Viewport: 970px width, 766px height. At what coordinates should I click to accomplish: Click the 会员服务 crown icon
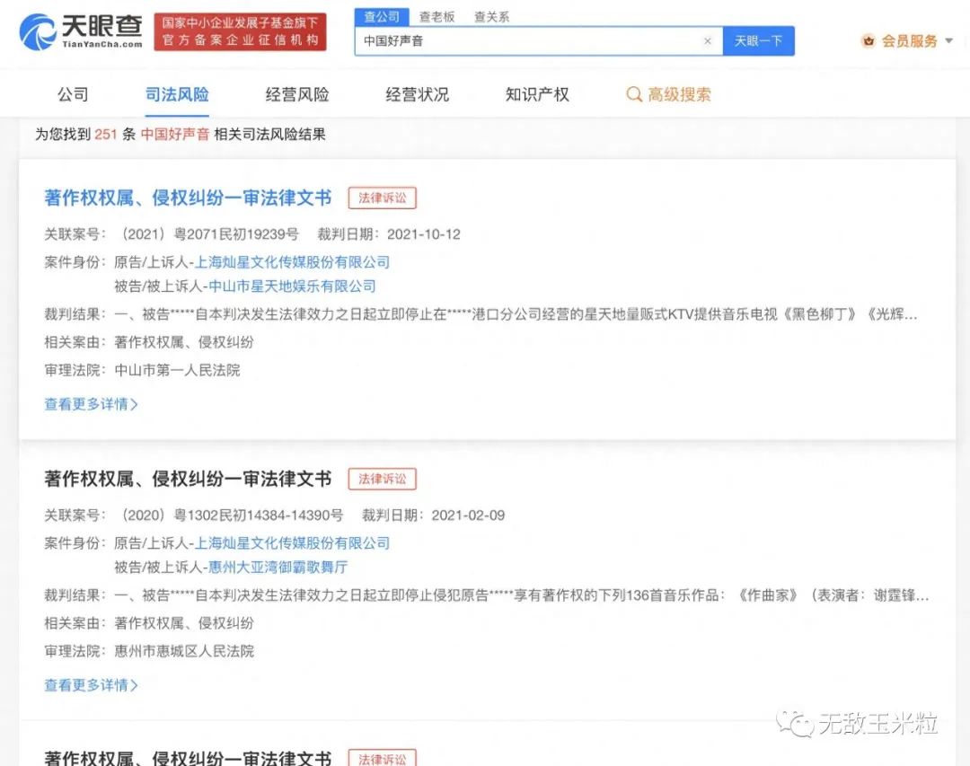[x=869, y=40]
